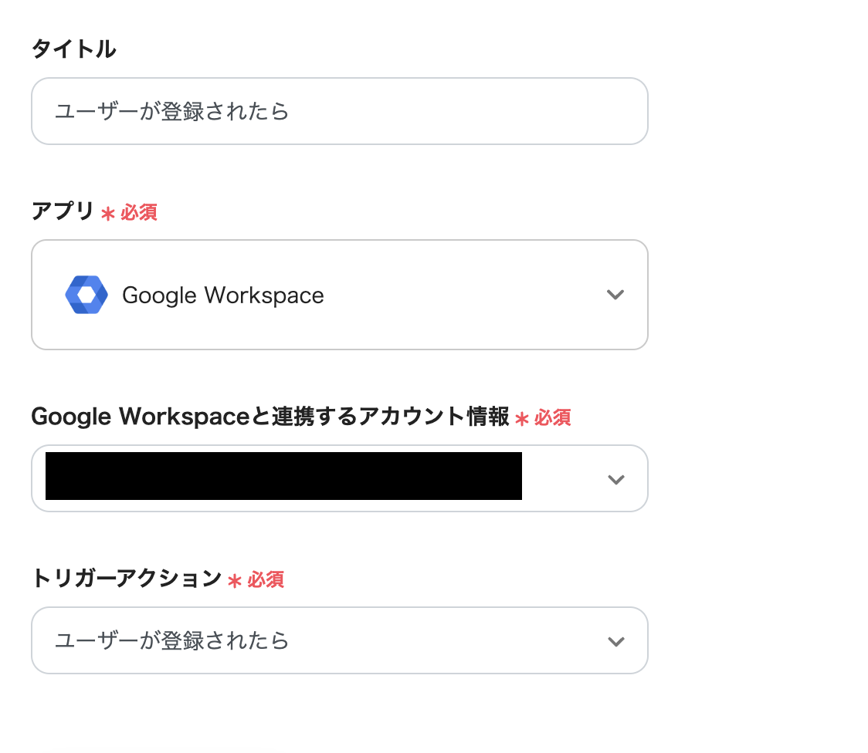Click the タイトル text input field
Screen dimensions: 868x753
pyautogui.click(x=338, y=111)
